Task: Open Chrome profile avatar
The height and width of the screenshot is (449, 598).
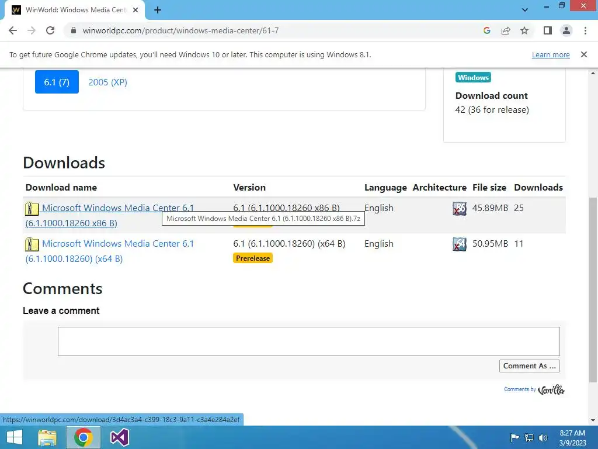Action: tap(566, 30)
